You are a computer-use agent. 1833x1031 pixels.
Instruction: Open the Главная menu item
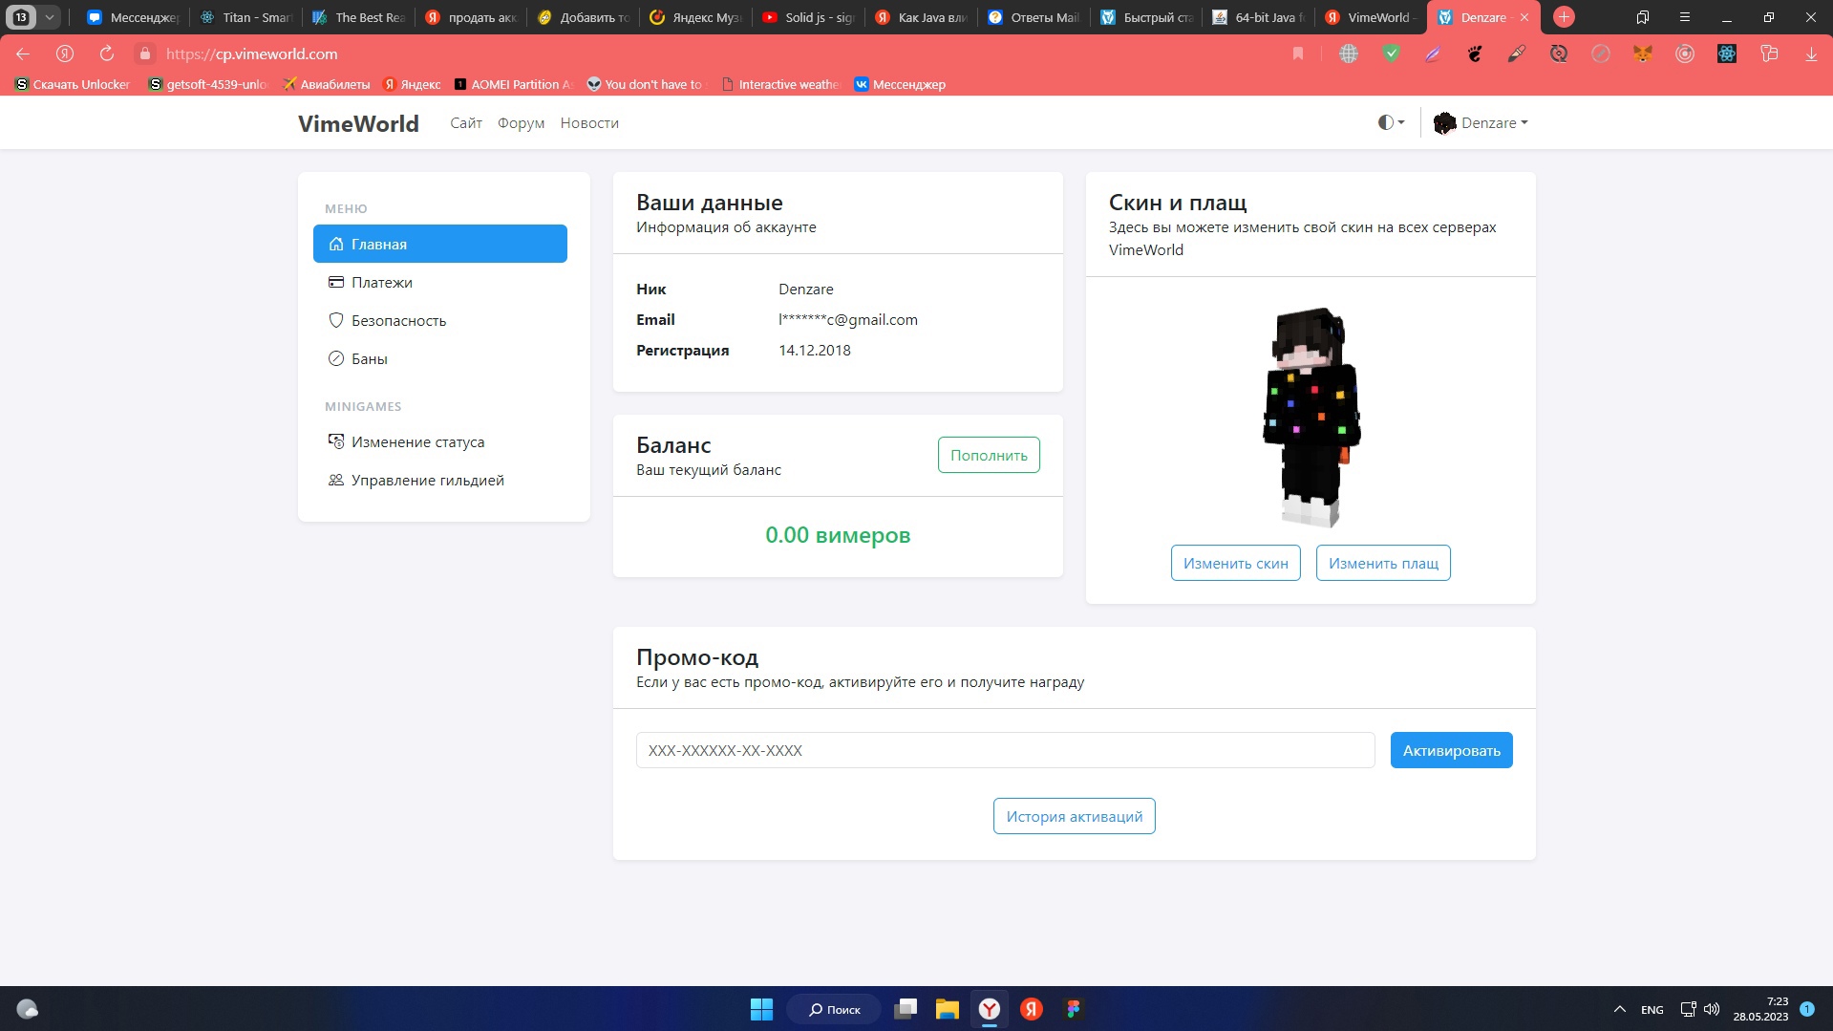[439, 244]
